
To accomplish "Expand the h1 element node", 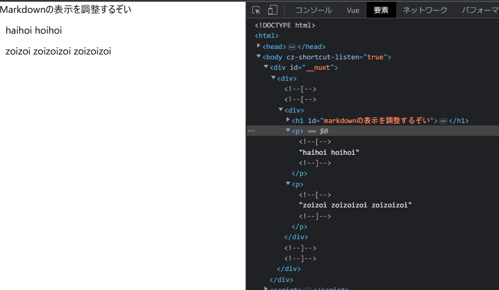I will (288, 119).
